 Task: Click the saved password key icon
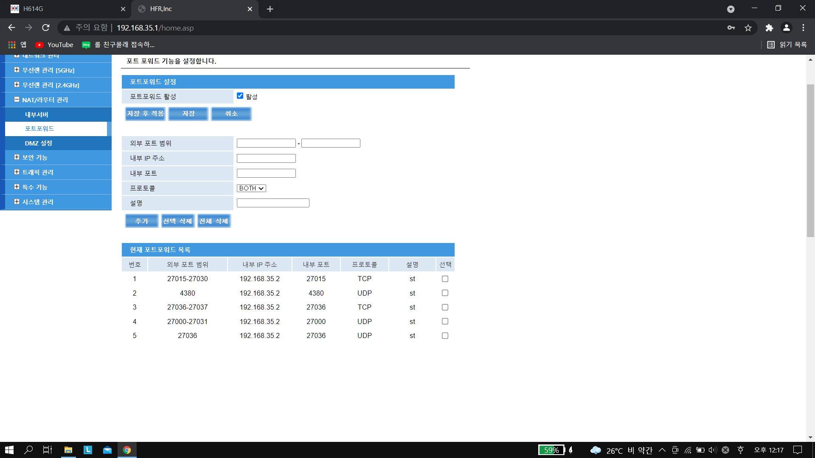(x=731, y=28)
